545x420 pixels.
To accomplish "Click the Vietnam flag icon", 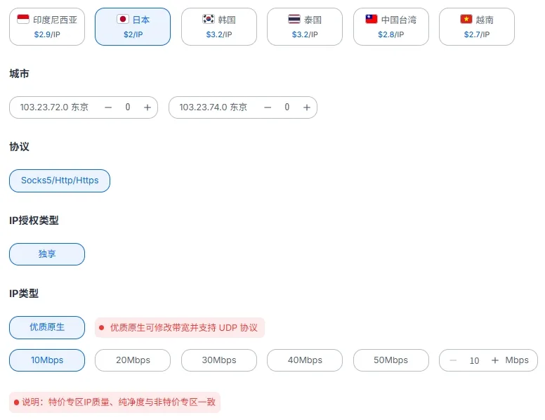I will pyautogui.click(x=466, y=19).
